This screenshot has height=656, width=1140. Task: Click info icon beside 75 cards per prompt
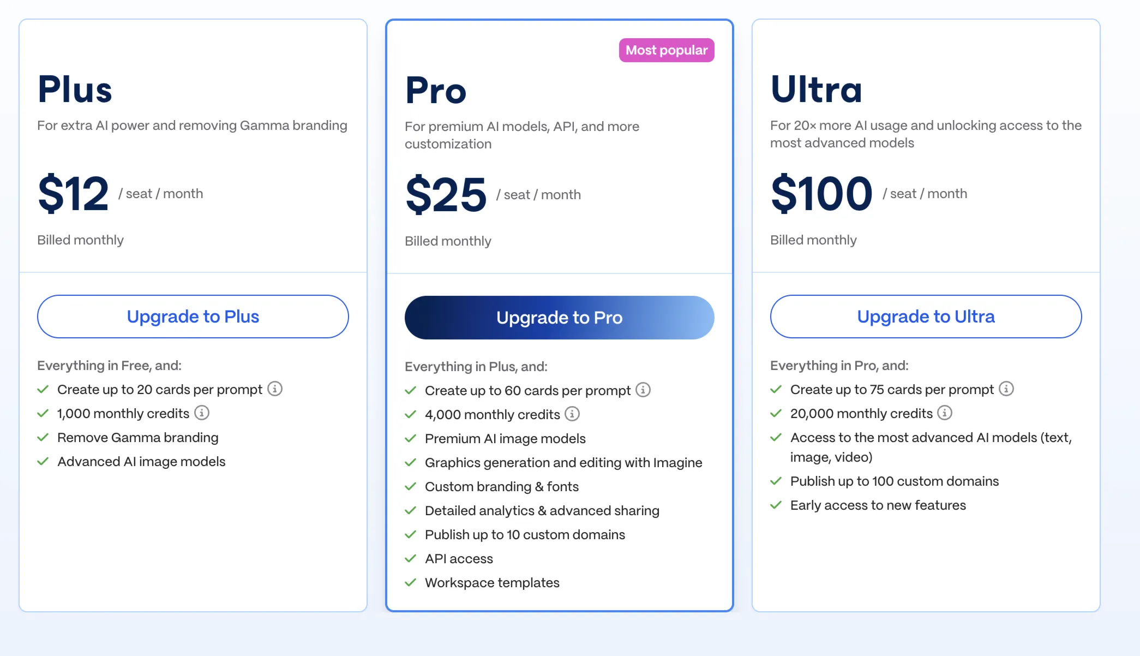(x=1006, y=389)
